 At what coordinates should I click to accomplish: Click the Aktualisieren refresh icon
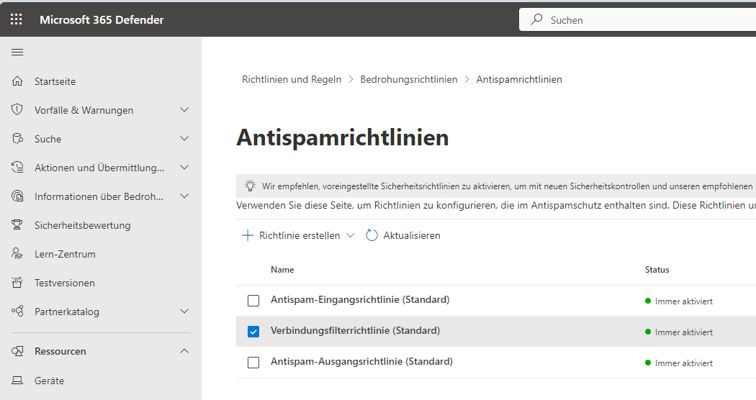pos(372,235)
